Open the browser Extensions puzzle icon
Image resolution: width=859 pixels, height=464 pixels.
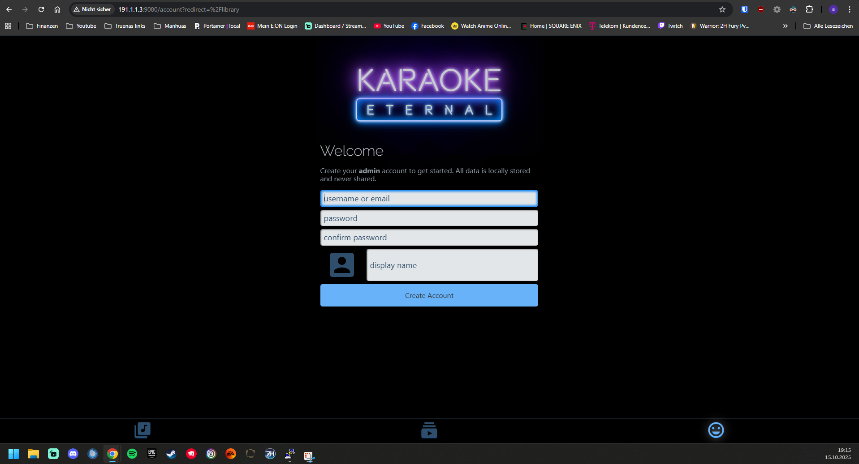pos(809,9)
